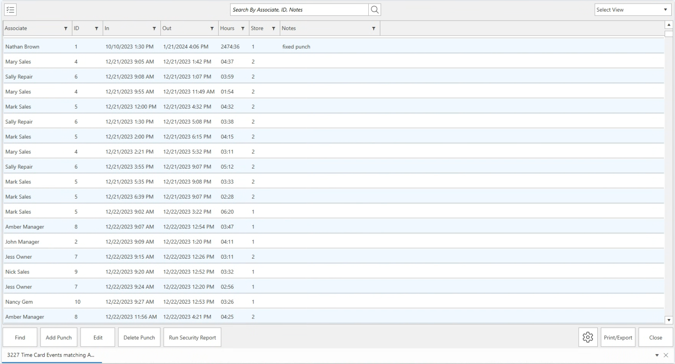
Task: Sort by the Notes column header
Action: (289, 29)
